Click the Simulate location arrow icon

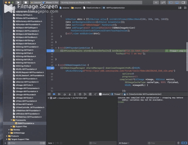pyautogui.click(x=95, y=94)
